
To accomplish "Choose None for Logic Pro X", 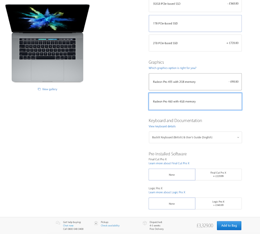I will click(x=172, y=204).
